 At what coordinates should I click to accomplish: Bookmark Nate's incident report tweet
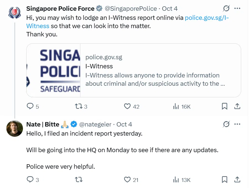coord(225,180)
